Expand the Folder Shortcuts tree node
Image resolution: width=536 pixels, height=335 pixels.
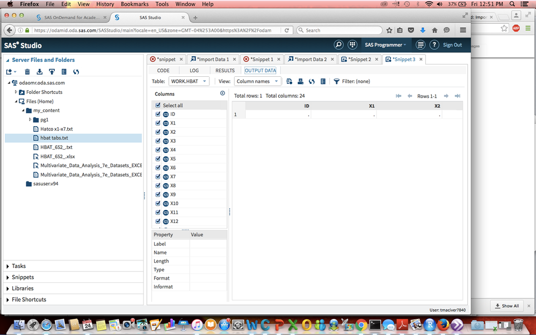point(16,92)
